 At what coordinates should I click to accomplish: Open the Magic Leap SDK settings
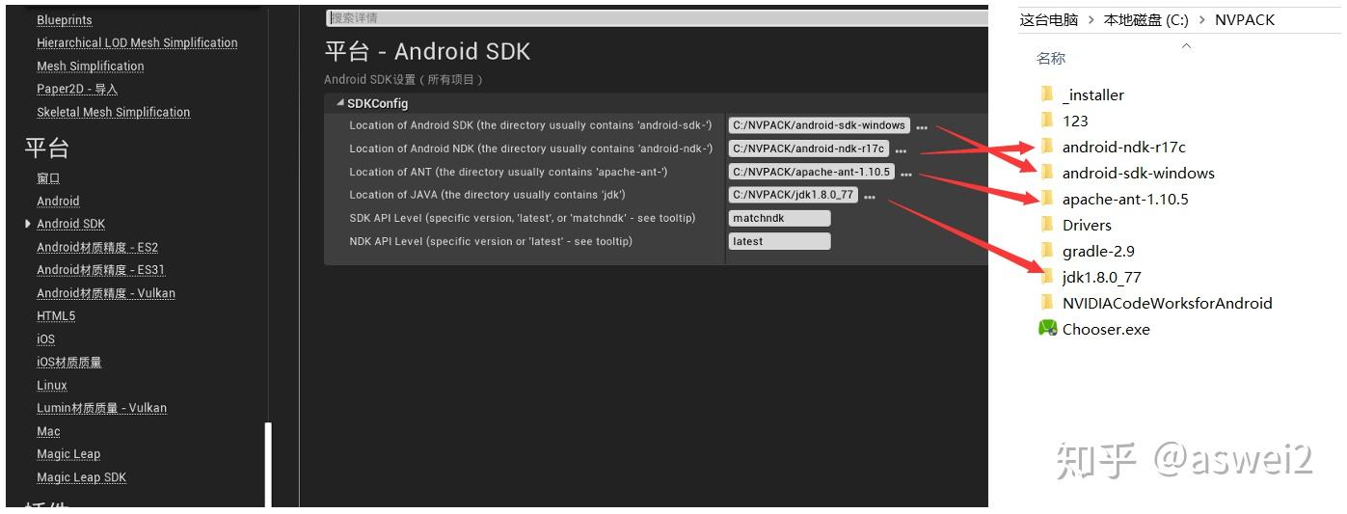click(82, 477)
